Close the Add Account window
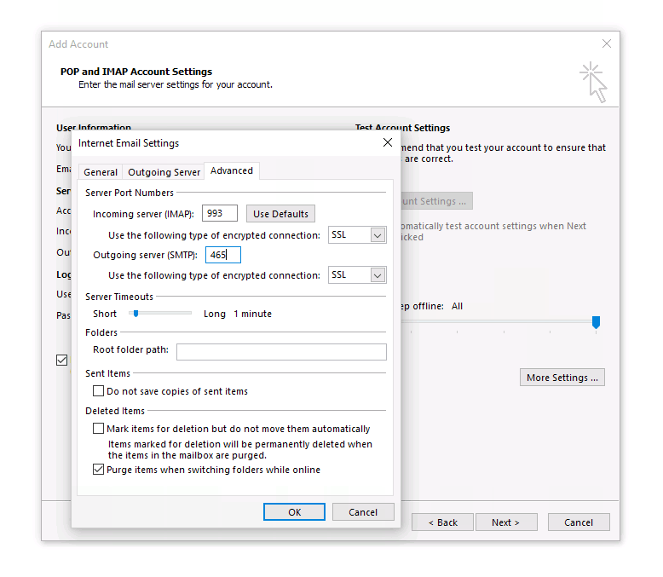Viewport: 663px width, 577px height. coord(607,43)
